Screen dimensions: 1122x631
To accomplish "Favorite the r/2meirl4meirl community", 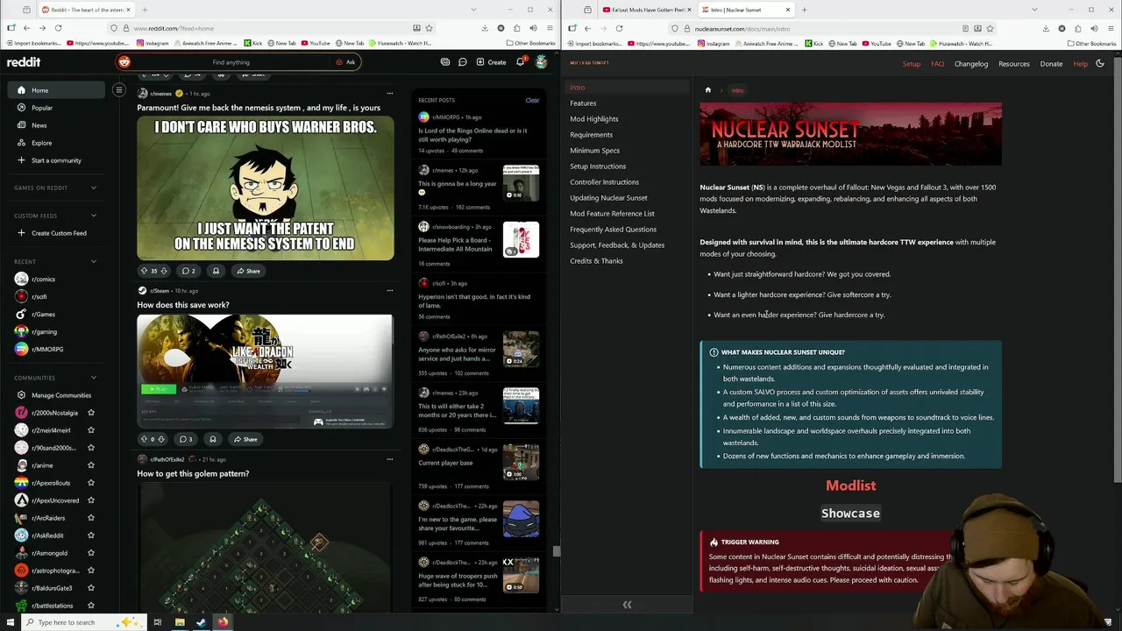I will pyautogui.click(x=91, y=430).
